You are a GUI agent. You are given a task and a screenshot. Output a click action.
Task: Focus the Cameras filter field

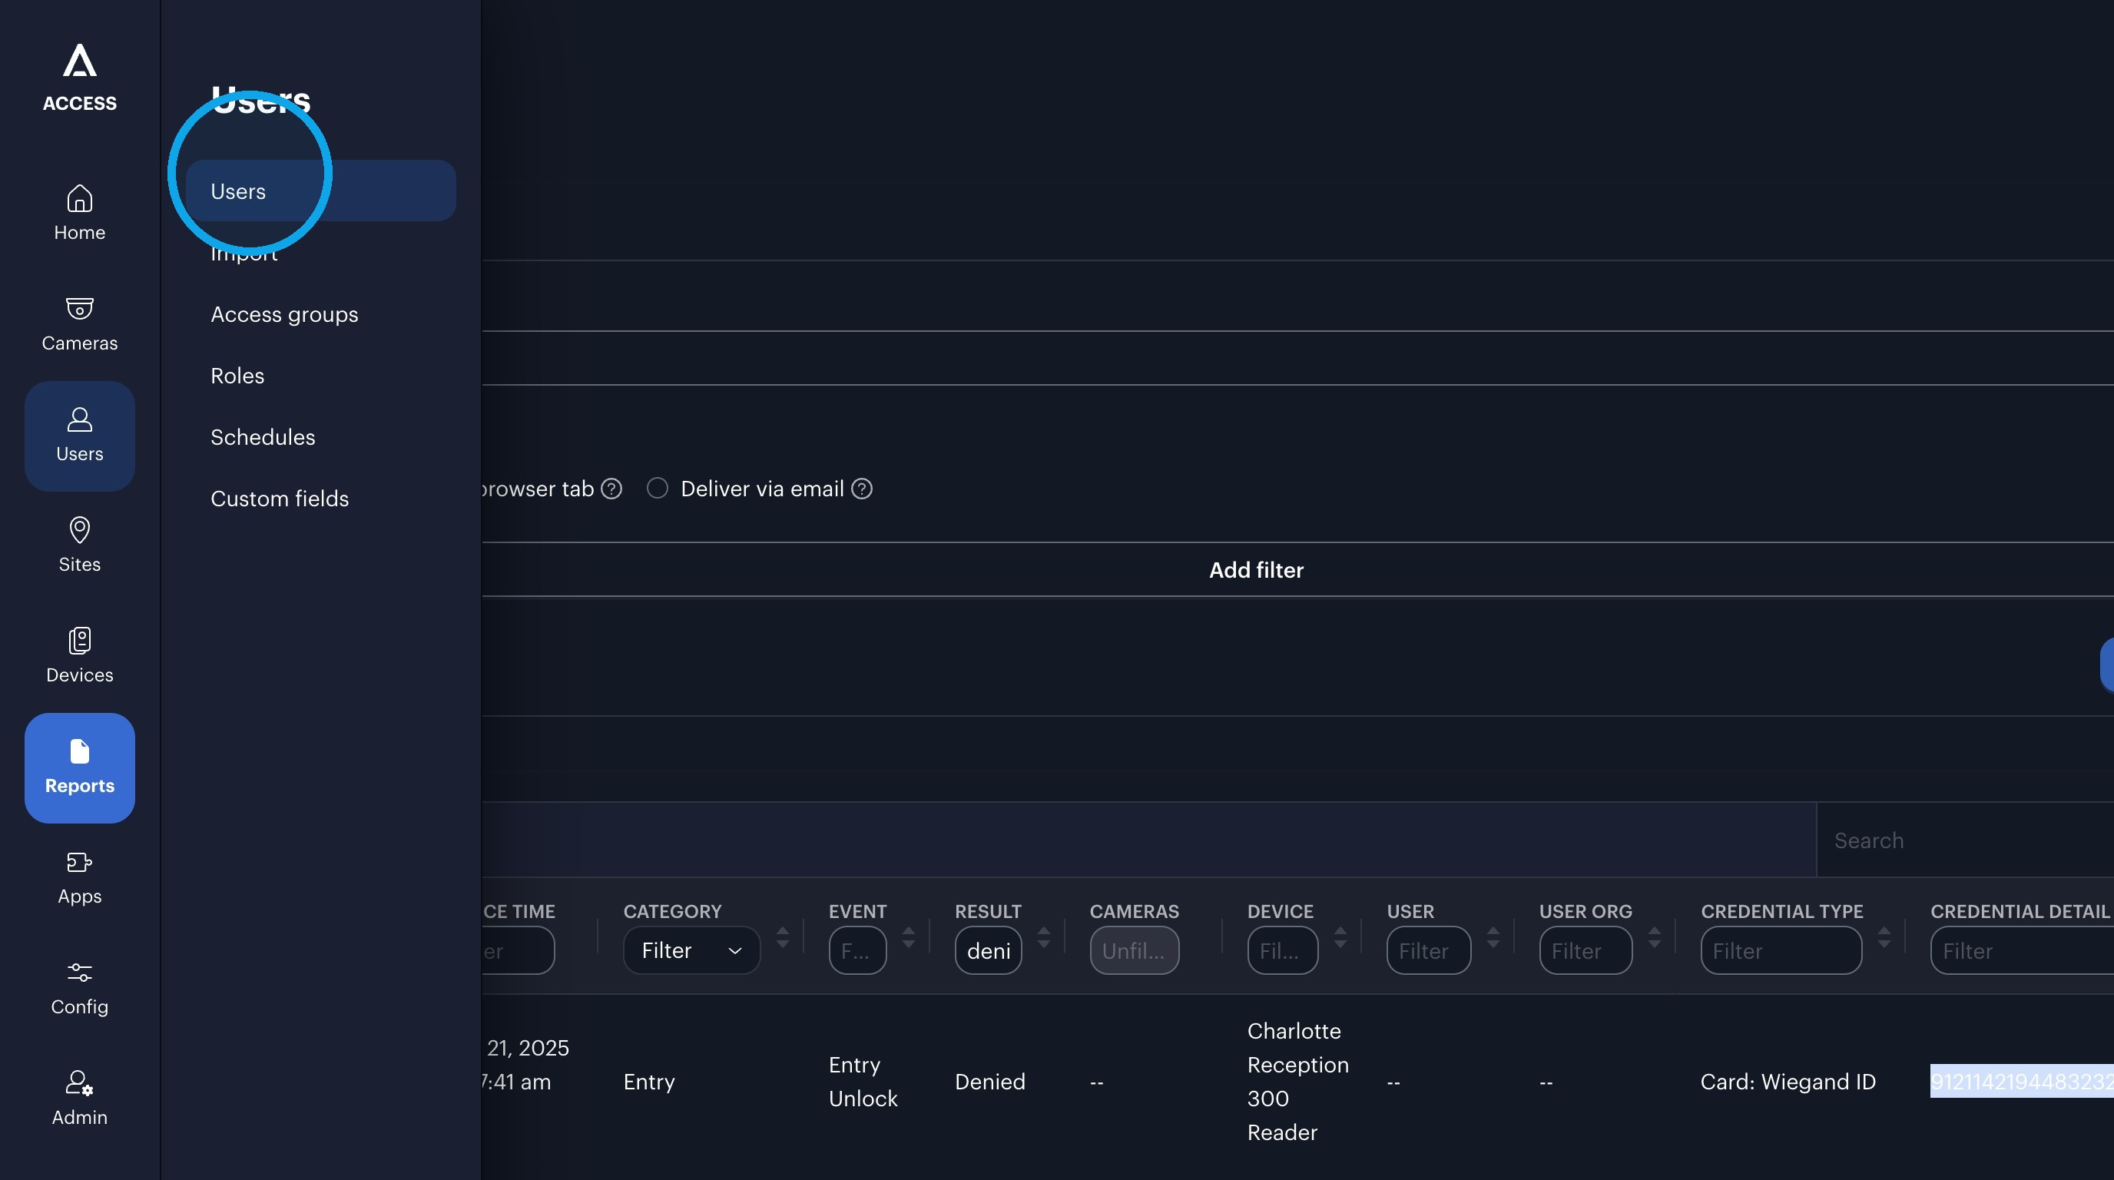point(1134,950)
